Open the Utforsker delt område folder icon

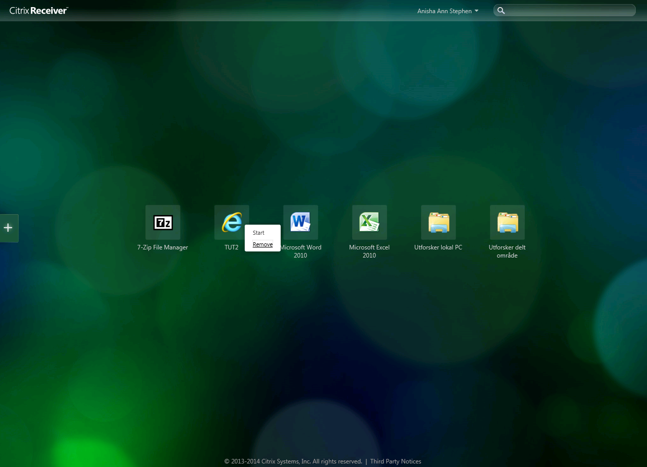[507, 222]
